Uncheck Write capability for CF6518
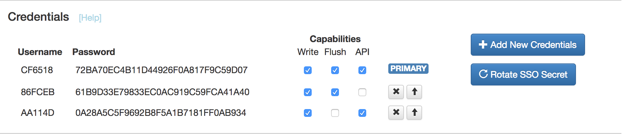Screen dimensions: 624x134 pos(308,70)
